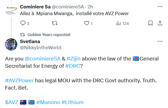The height and width of the screenshot is (108, 168).
Task: Open more options for Cominiere Sa tweet
Action: pos(160,7)
